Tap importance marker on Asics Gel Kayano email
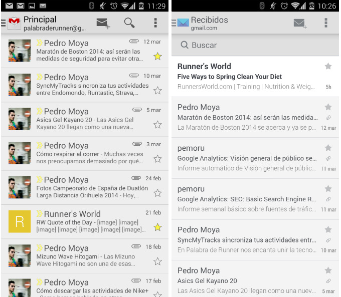 tap(40, 111)
